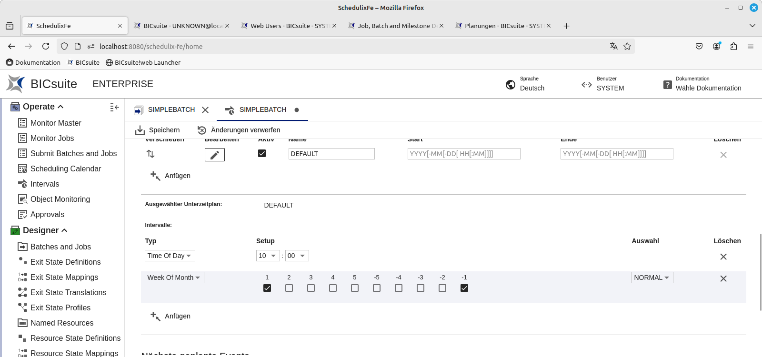
Task: Click the move arrows icon in Verschieben column
Action: coord(150,154)
